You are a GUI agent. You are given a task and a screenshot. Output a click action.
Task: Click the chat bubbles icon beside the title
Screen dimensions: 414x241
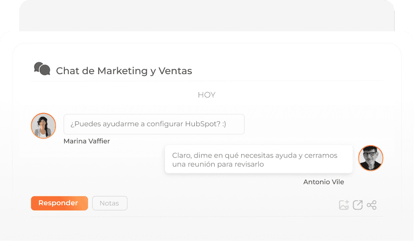(x=42, y=69)
